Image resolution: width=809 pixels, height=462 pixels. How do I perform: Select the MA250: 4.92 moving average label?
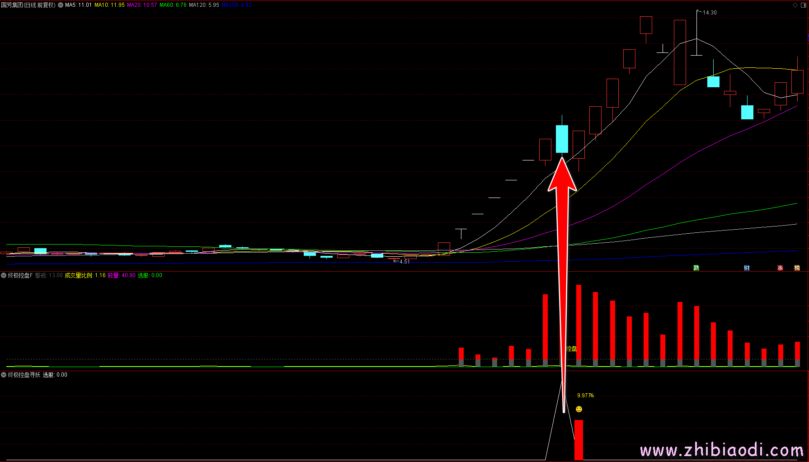(236, 5)
